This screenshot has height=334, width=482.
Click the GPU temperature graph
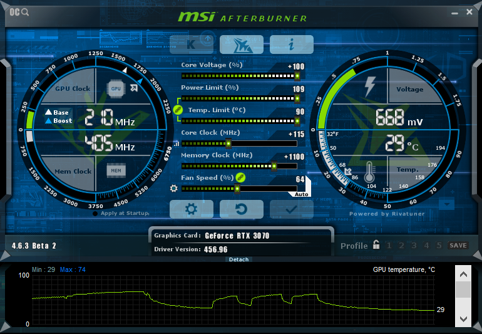coord(233,300)
